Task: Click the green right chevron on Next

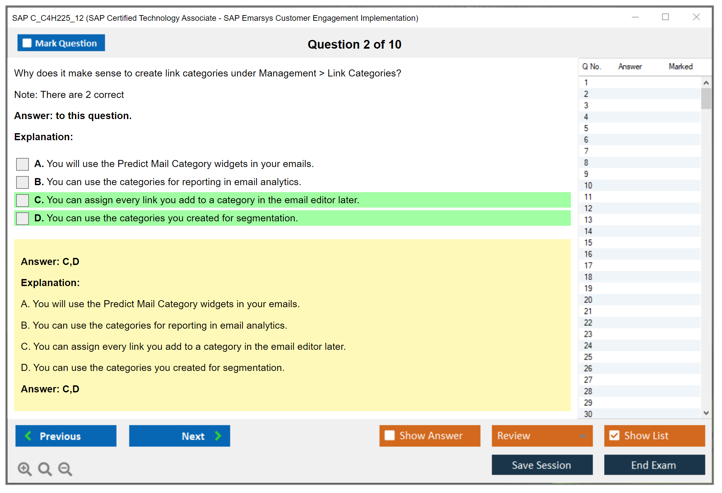Action: click(218, 436)
